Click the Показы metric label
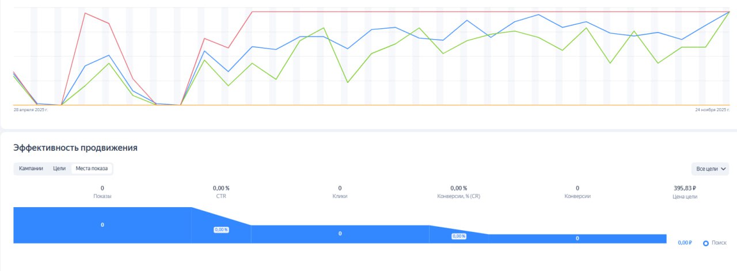 click(x=102, y=196)
